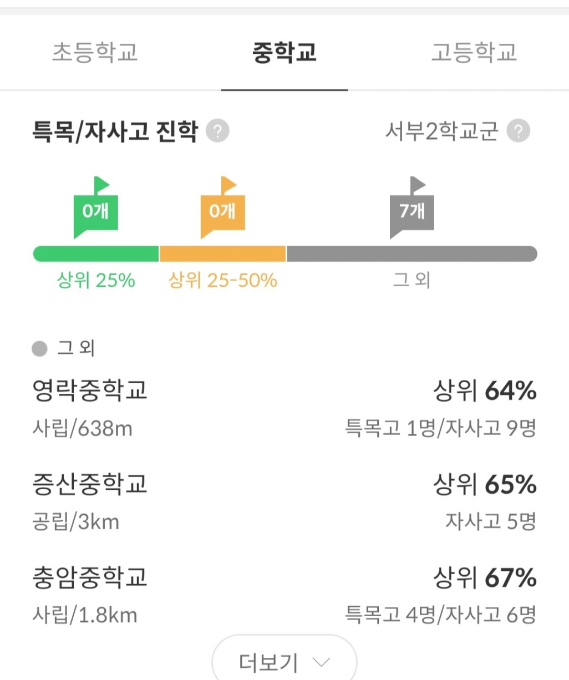Select the 중학교 tab
The height and width of the screenshot is (680, 569).
click(284, 52)
